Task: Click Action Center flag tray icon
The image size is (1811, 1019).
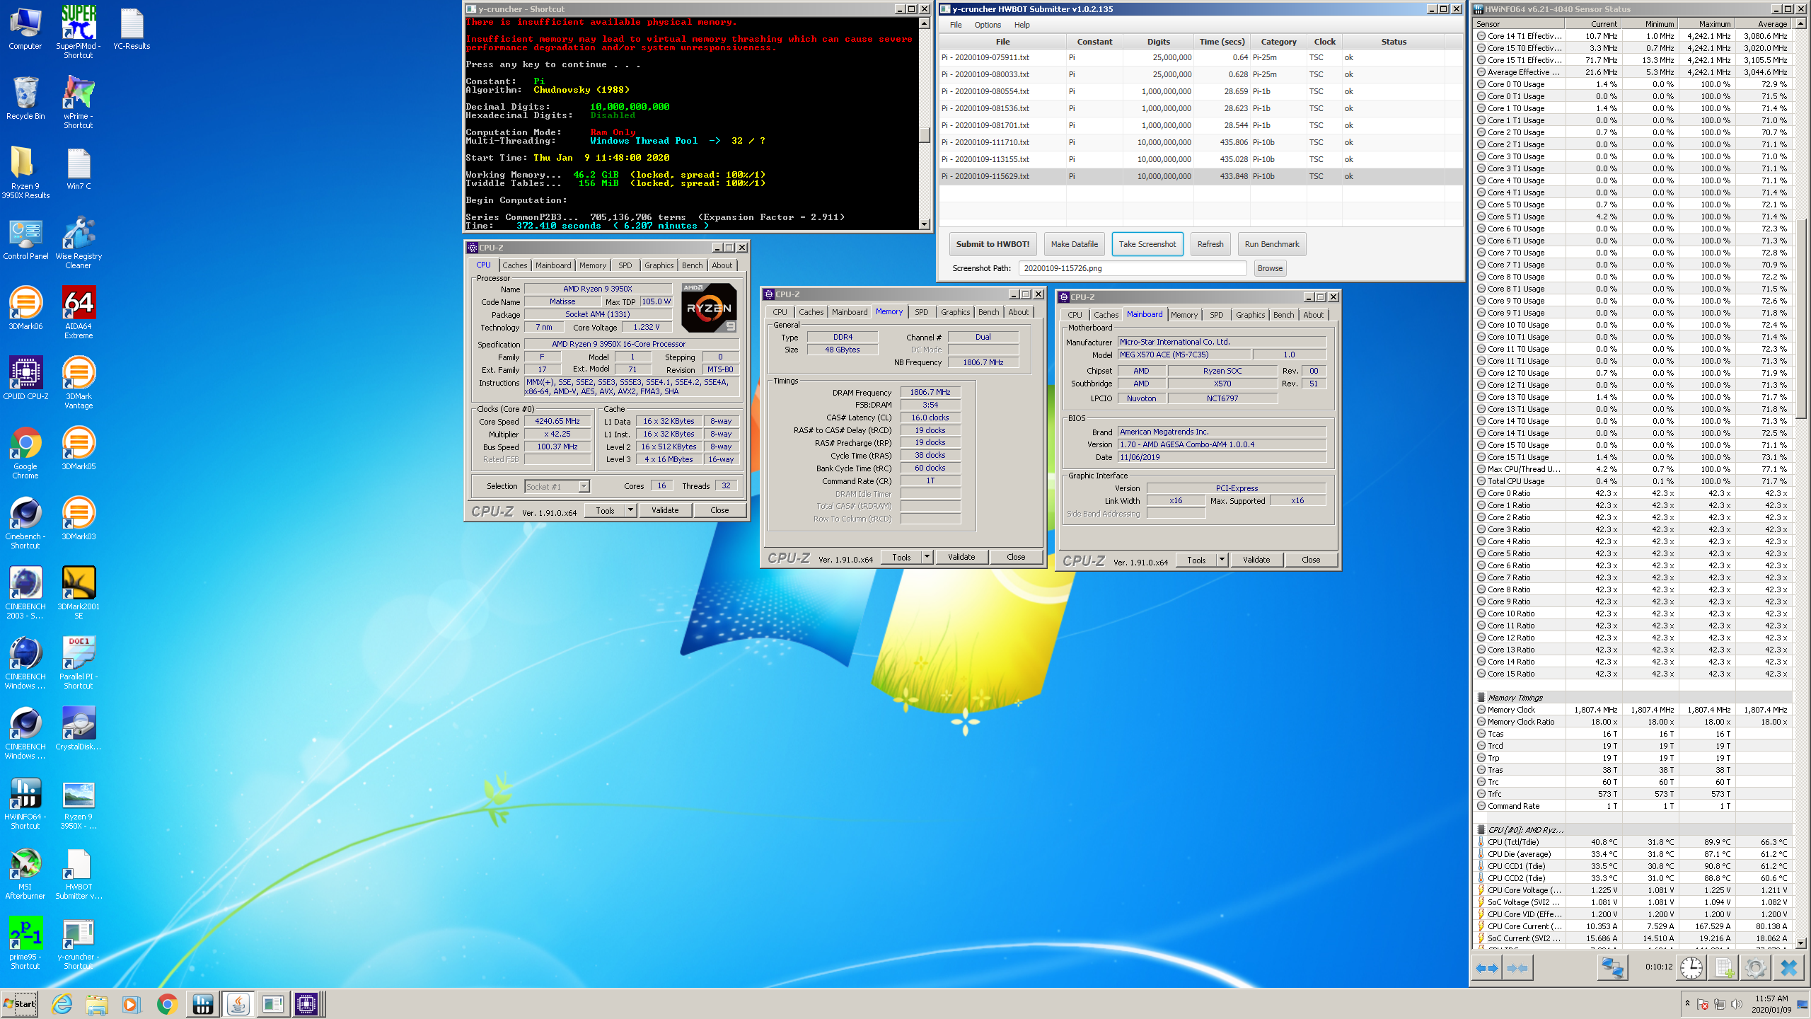Action: coord(1703,1004)
